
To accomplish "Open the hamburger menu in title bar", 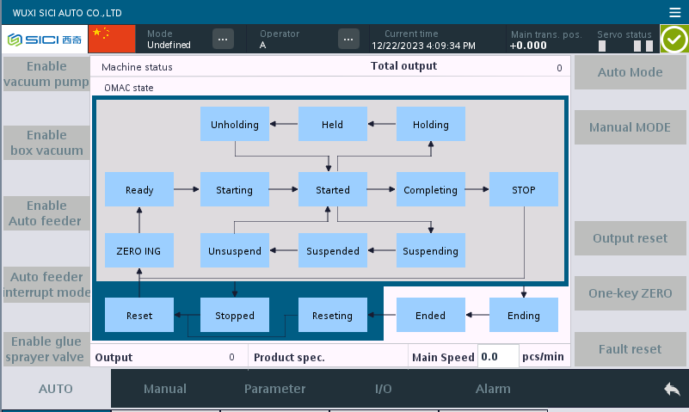I will (x=674, y=12).
